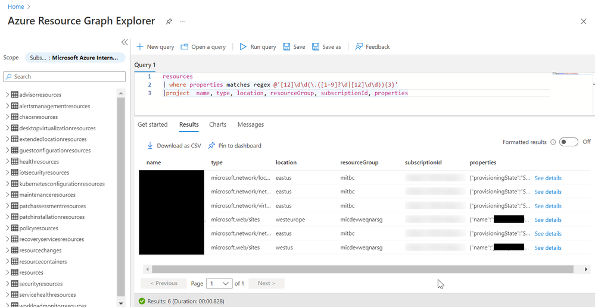Click the Next page button

[x=266, y=283]
